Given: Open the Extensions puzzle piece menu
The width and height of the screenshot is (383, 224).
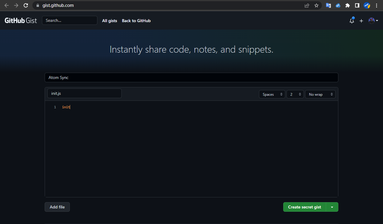Looking at the screenshot, I should tap(348, 5).
